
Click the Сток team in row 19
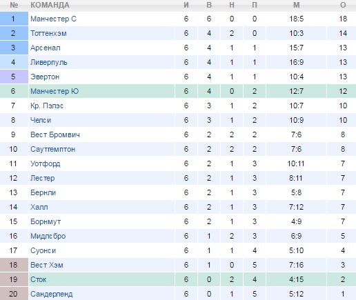(39, 279)
